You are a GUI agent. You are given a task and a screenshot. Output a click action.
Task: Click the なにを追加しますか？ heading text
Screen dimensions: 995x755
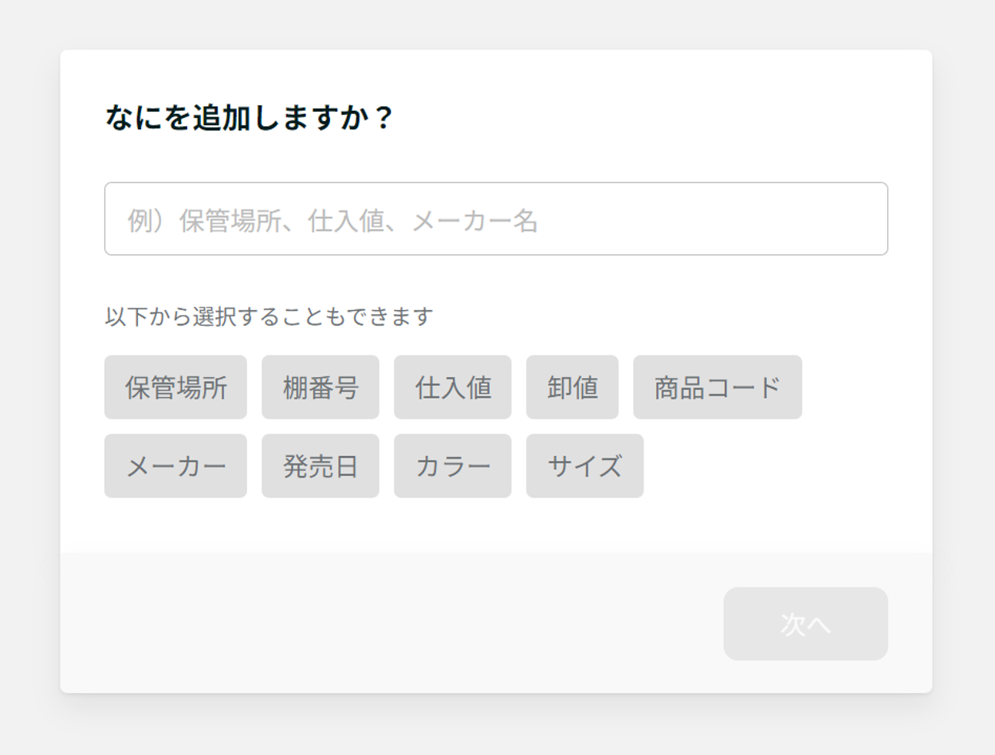249,119
